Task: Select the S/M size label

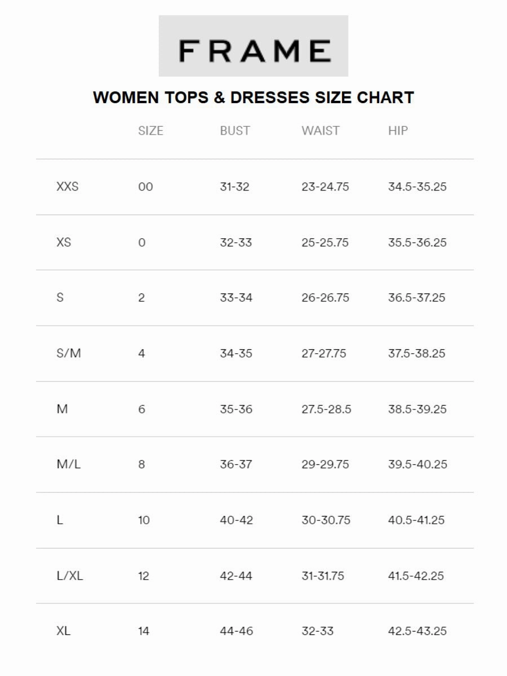Action: click(69, 353)
